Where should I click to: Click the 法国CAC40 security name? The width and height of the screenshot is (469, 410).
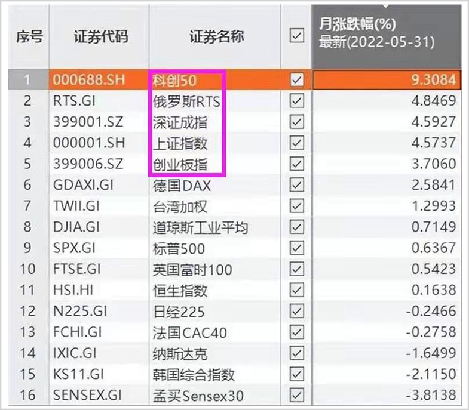[190, 332]
